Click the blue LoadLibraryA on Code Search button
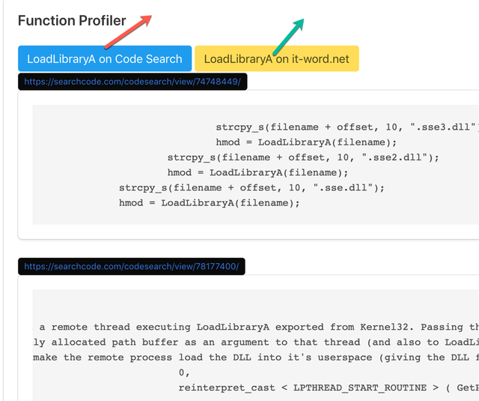 point(105,58)
